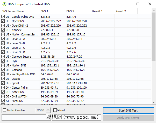The height and width of the screenshot is (123, 156).
Task: Click the DNS Jumper app icon in title bar
Action: click(4, 4)
